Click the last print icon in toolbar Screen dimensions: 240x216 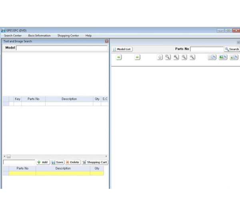coord(234,57)
